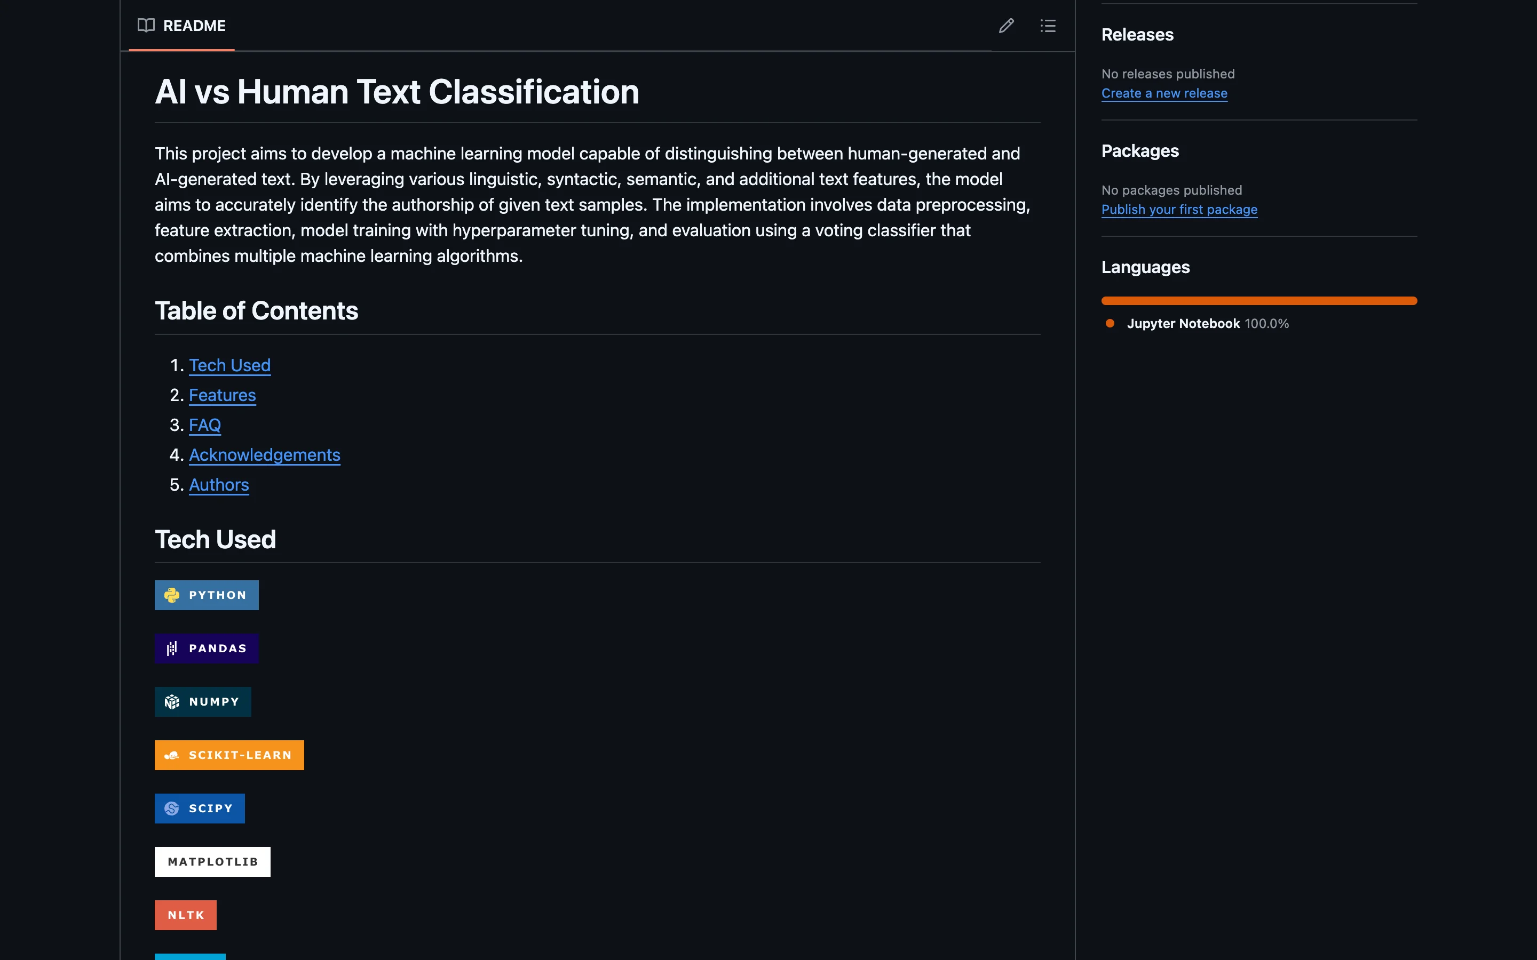Open the Tech Used contents link
The image size is (1537, 960).
(229, 365)
